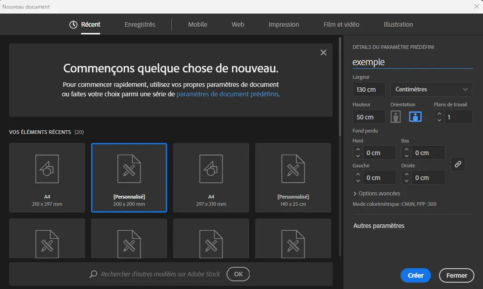
Task: Open the Mobile tab
Action: coord(198,24)
